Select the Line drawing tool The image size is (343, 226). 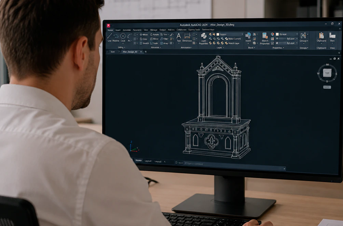[x=110, y=38]
